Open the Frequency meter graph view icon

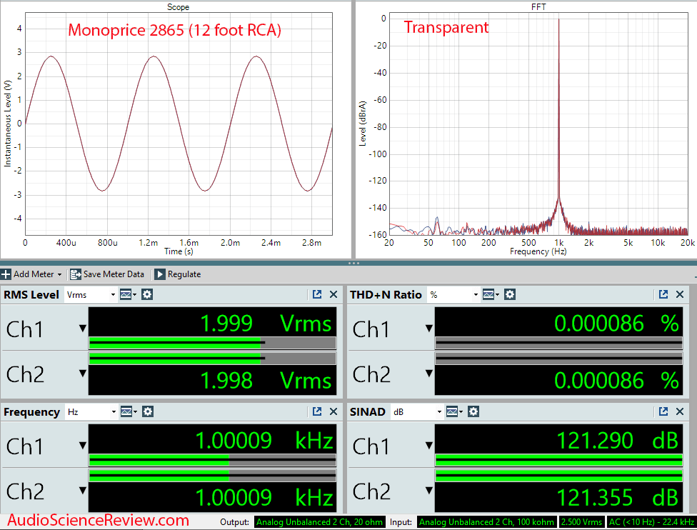pyautogui.click(x=129, y=411)
